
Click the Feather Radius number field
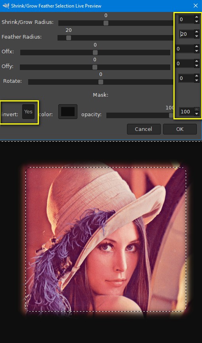tap(187, 34)
